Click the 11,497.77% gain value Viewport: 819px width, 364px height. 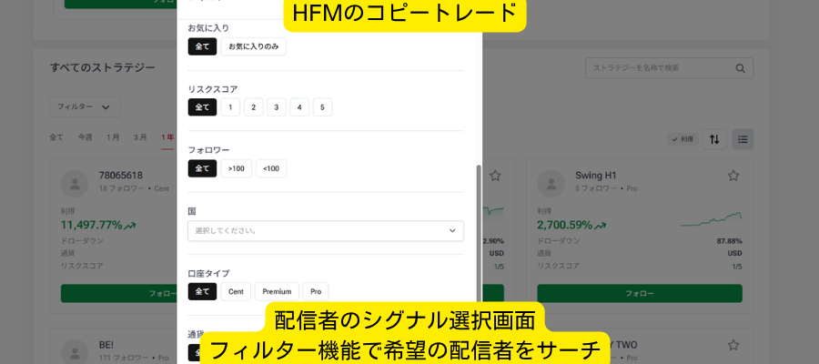pos(91,225)
